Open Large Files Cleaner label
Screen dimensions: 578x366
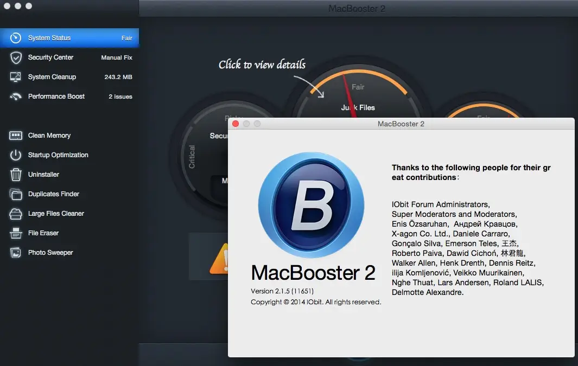(56, 214)
